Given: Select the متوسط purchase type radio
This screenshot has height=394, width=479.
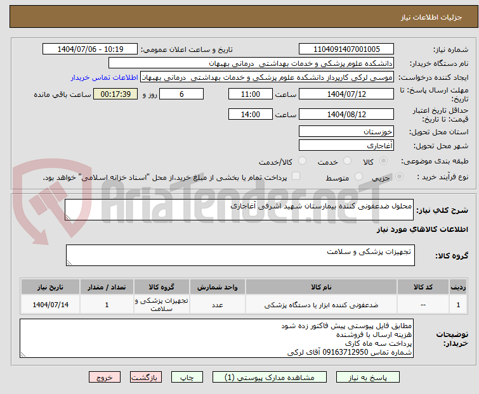Looking at the screenshot, I should pyautogui.click(x=358, y=177).
